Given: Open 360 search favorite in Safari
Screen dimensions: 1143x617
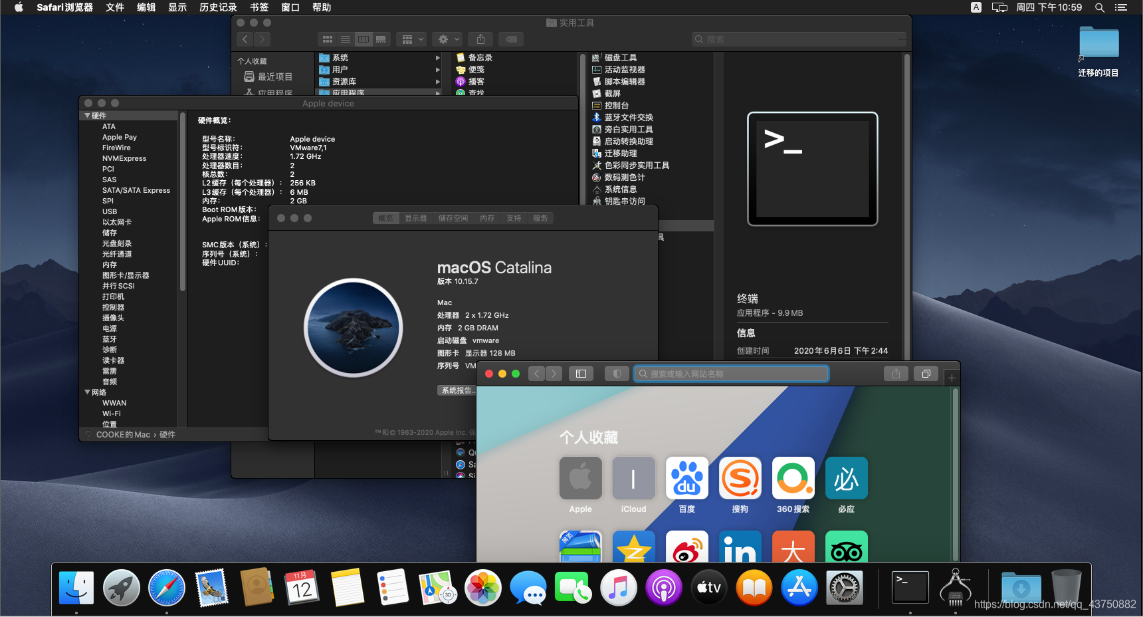Looking at the screenshot, I should pyautogui.click(x=793, y=478).
